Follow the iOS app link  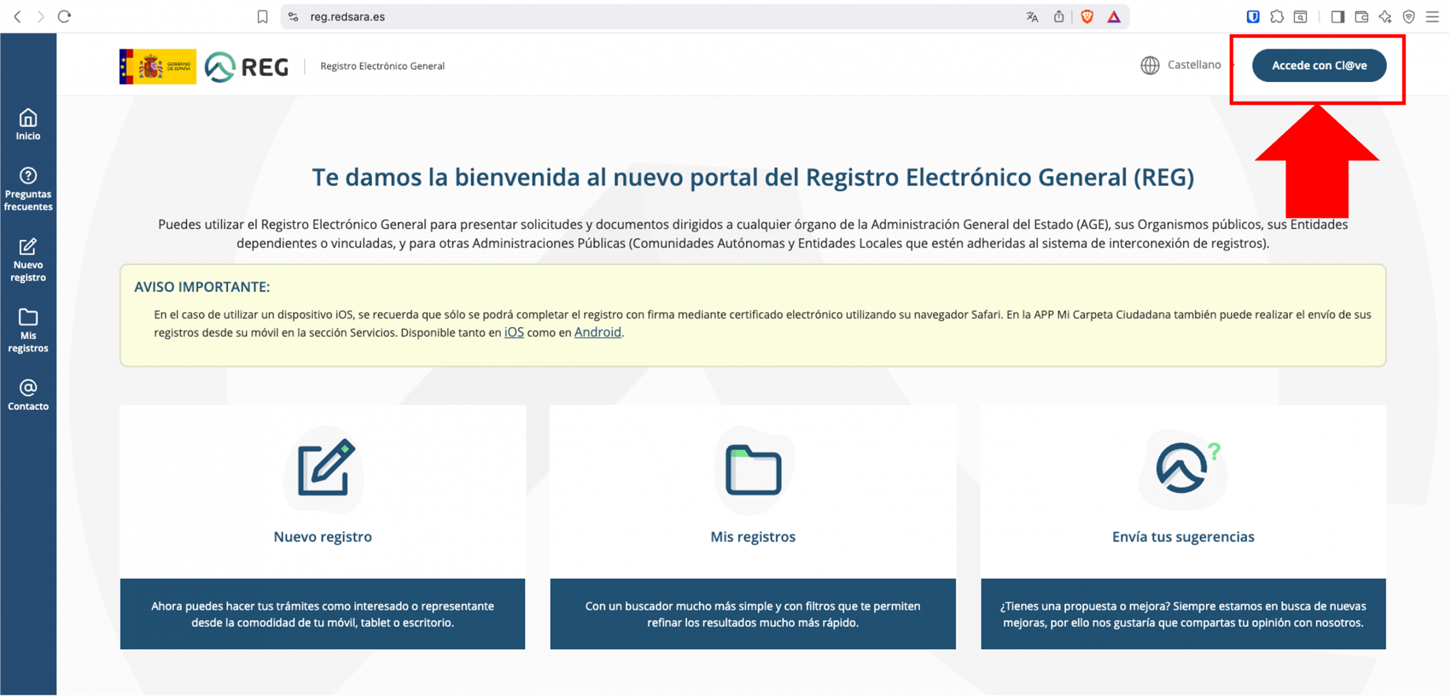click(514, 332)
